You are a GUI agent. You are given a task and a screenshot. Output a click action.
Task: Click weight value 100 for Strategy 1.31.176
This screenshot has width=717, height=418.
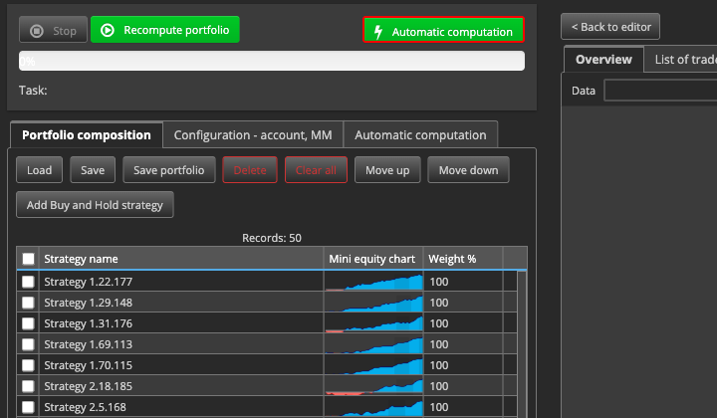(x=439, y=323)
